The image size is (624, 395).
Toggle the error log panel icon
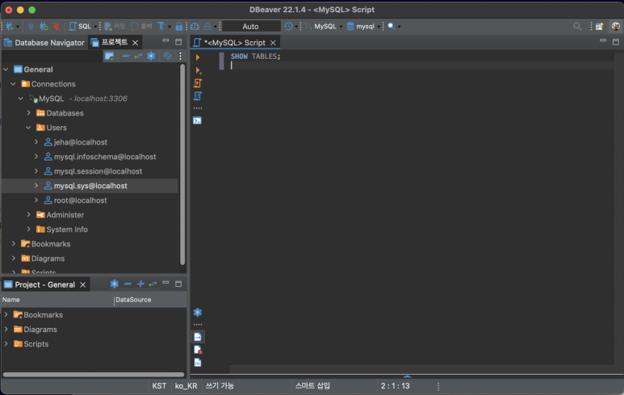pos(198,350)
